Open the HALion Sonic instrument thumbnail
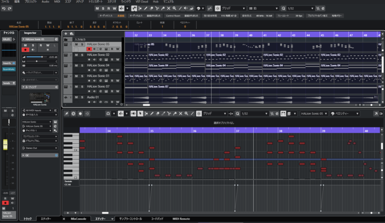Viewport: 385px width, 223px height. pos(40,97)
